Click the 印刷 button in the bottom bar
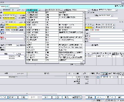This screenshot has height=102, width=124. point(23,97)
